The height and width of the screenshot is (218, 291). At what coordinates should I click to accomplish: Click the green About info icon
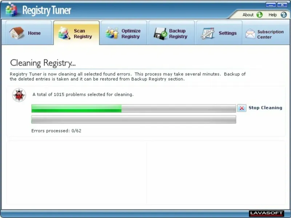[x=259, y=15]
